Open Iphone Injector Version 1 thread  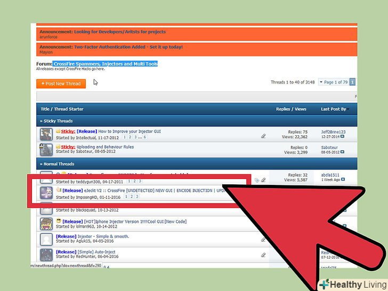tap(135, 222)
